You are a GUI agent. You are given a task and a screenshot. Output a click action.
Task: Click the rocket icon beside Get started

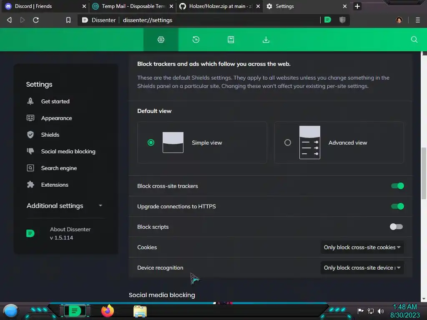pyautogui.click(x=30, y=101)
